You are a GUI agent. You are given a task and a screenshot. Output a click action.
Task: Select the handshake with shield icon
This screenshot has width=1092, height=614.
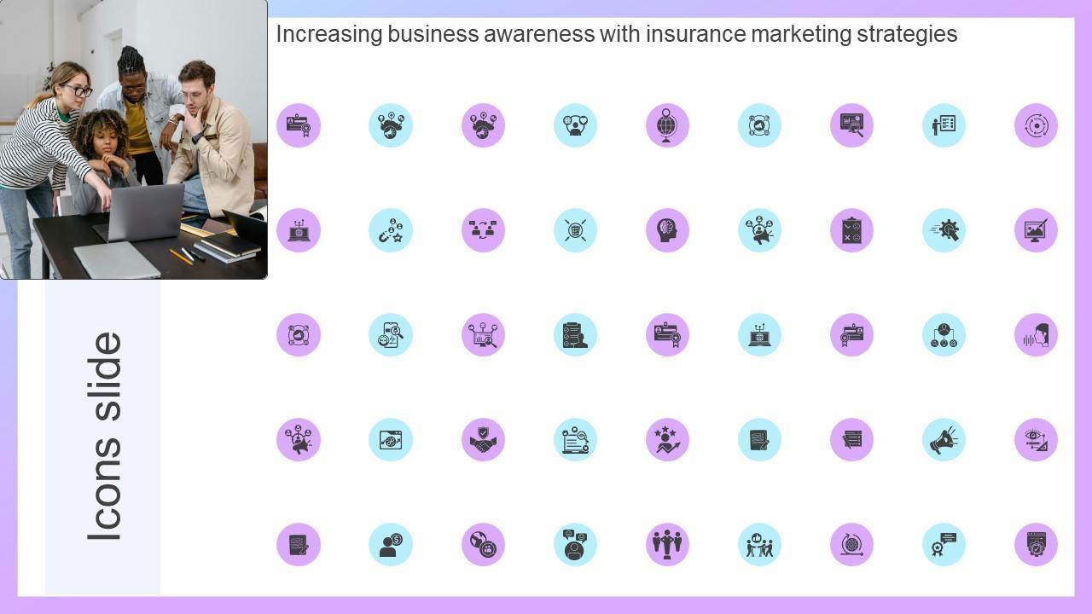click(483, 440)
